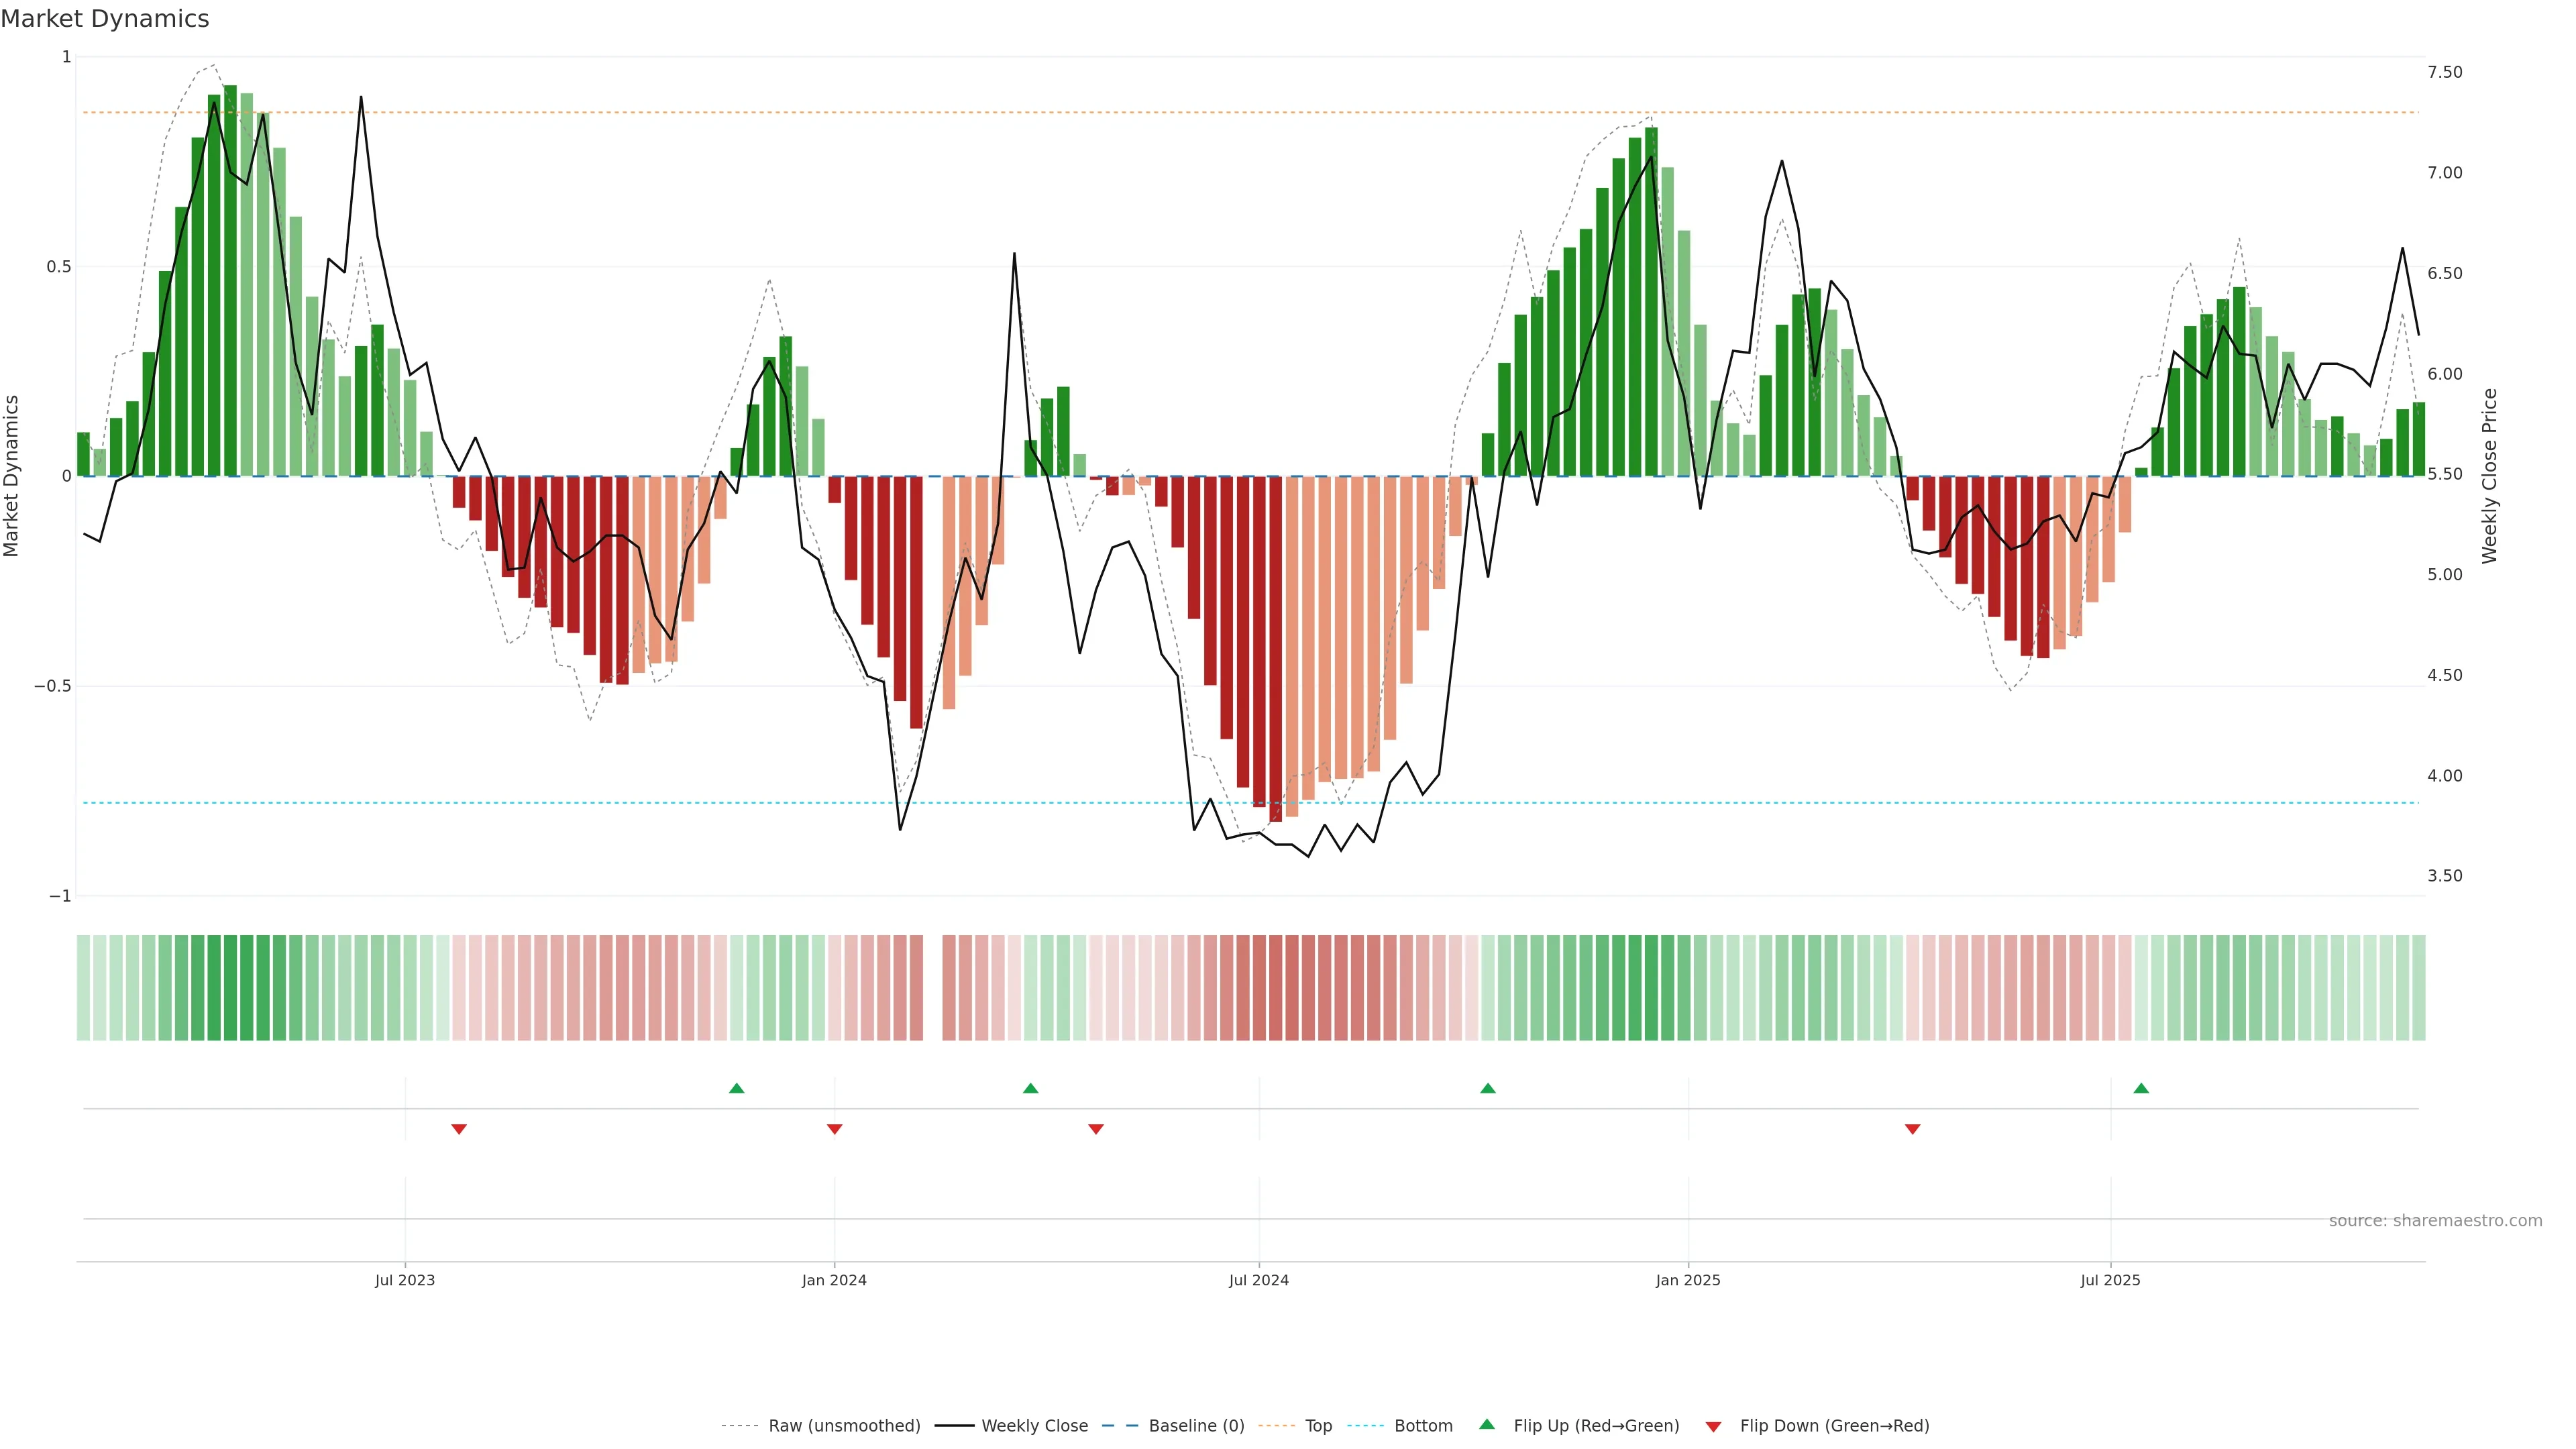Screen dimensions: 2576x1449
Task: Click the green Flip Up triangle after Jul 2025
Action: pyautogui.click(x=2141, y=1088)
